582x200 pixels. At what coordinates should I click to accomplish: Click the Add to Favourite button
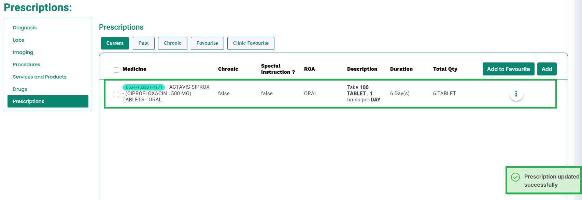click(509, 69)
